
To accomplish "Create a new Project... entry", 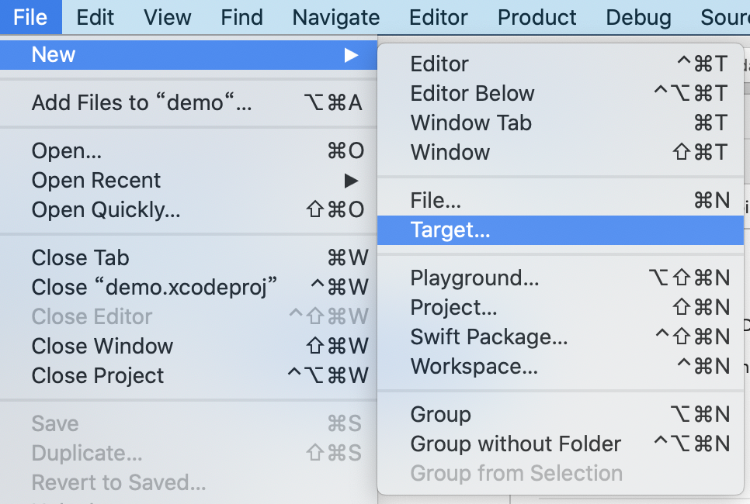I will 560,308.
